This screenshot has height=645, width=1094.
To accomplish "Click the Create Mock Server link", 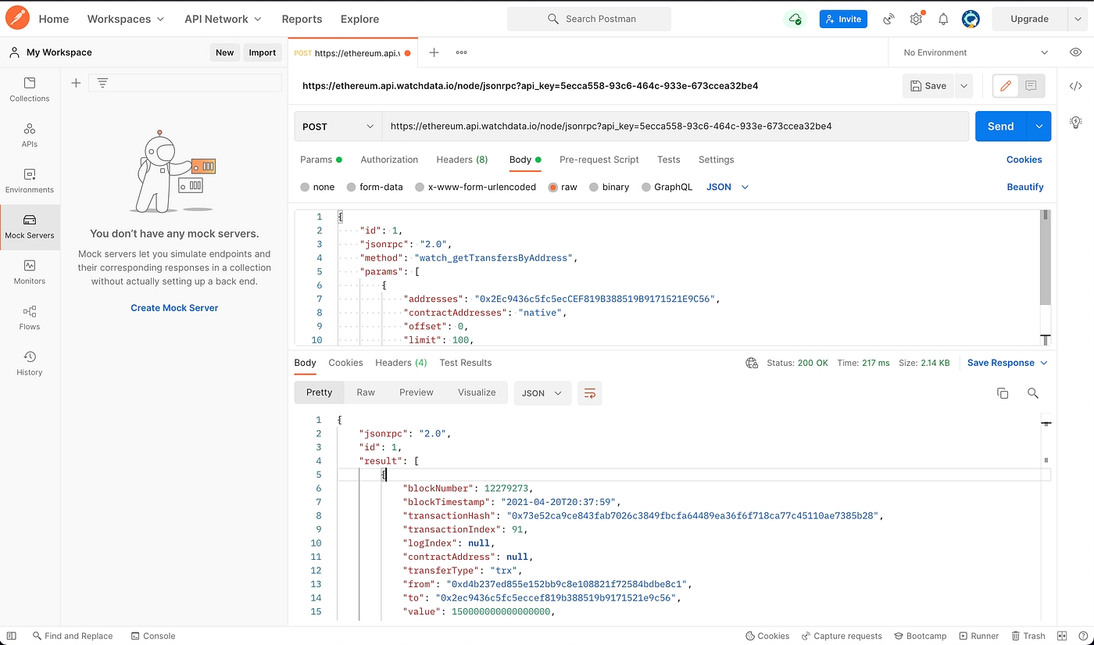I will click(x=174, y=308).
